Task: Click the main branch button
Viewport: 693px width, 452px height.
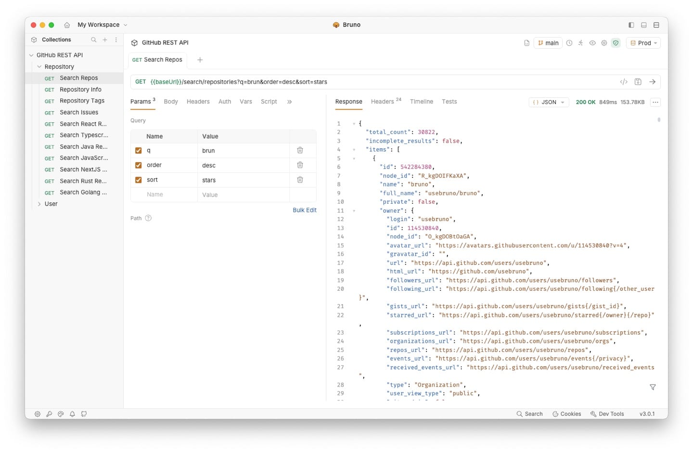Action: [548, 43]
